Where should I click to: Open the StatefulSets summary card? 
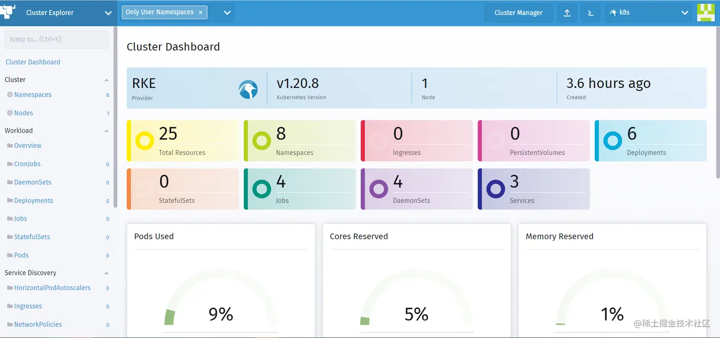click(183, 189)
